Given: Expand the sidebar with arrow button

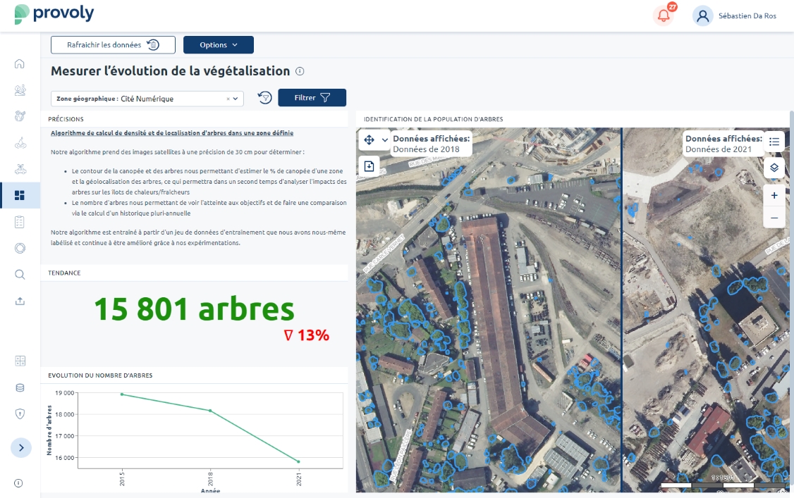Looking at the screenshot, I should click(20, 447).
